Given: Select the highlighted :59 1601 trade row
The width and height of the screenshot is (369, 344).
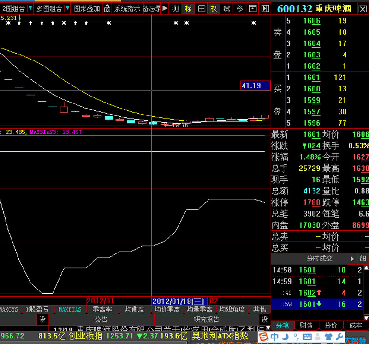Looking at the screenshot, I should point(317,304).
